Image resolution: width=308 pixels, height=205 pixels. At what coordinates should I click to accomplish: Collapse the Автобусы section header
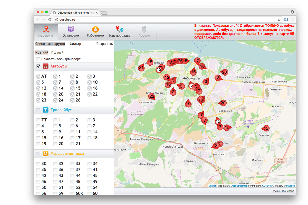click(x=59, y=66)
